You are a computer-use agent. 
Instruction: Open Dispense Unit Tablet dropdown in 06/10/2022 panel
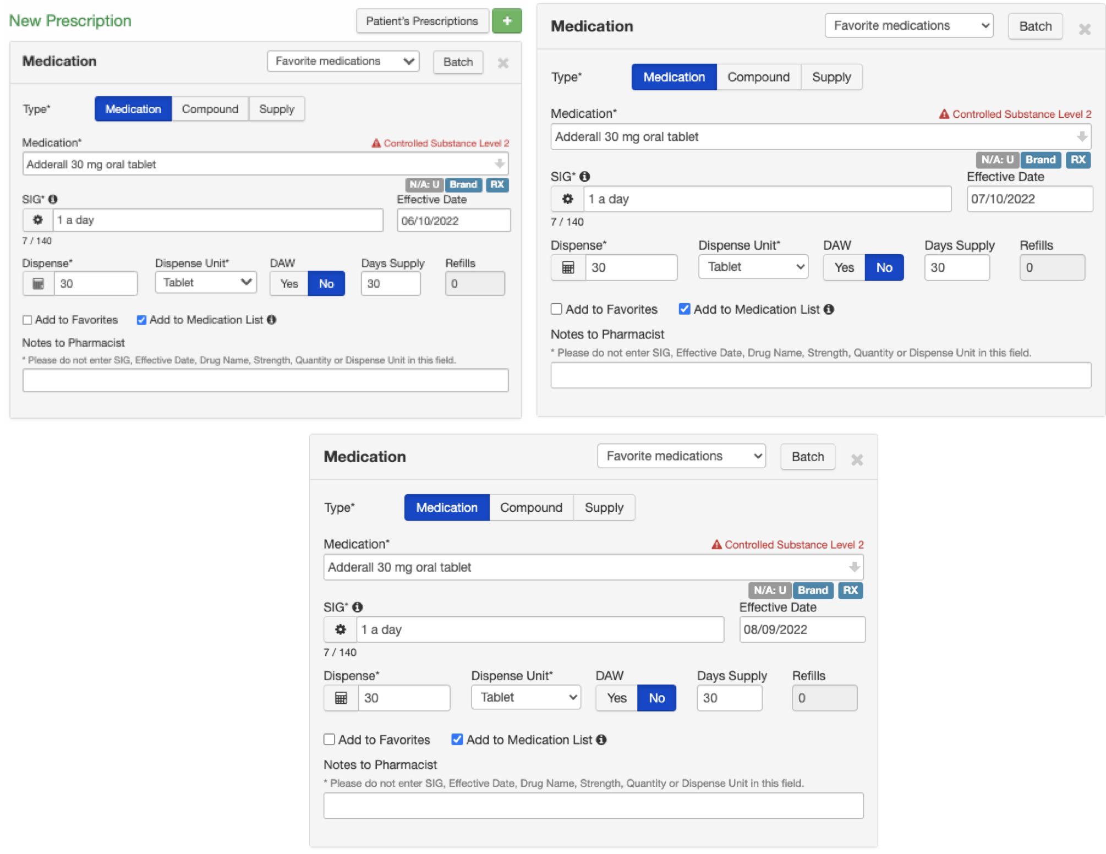206,283
